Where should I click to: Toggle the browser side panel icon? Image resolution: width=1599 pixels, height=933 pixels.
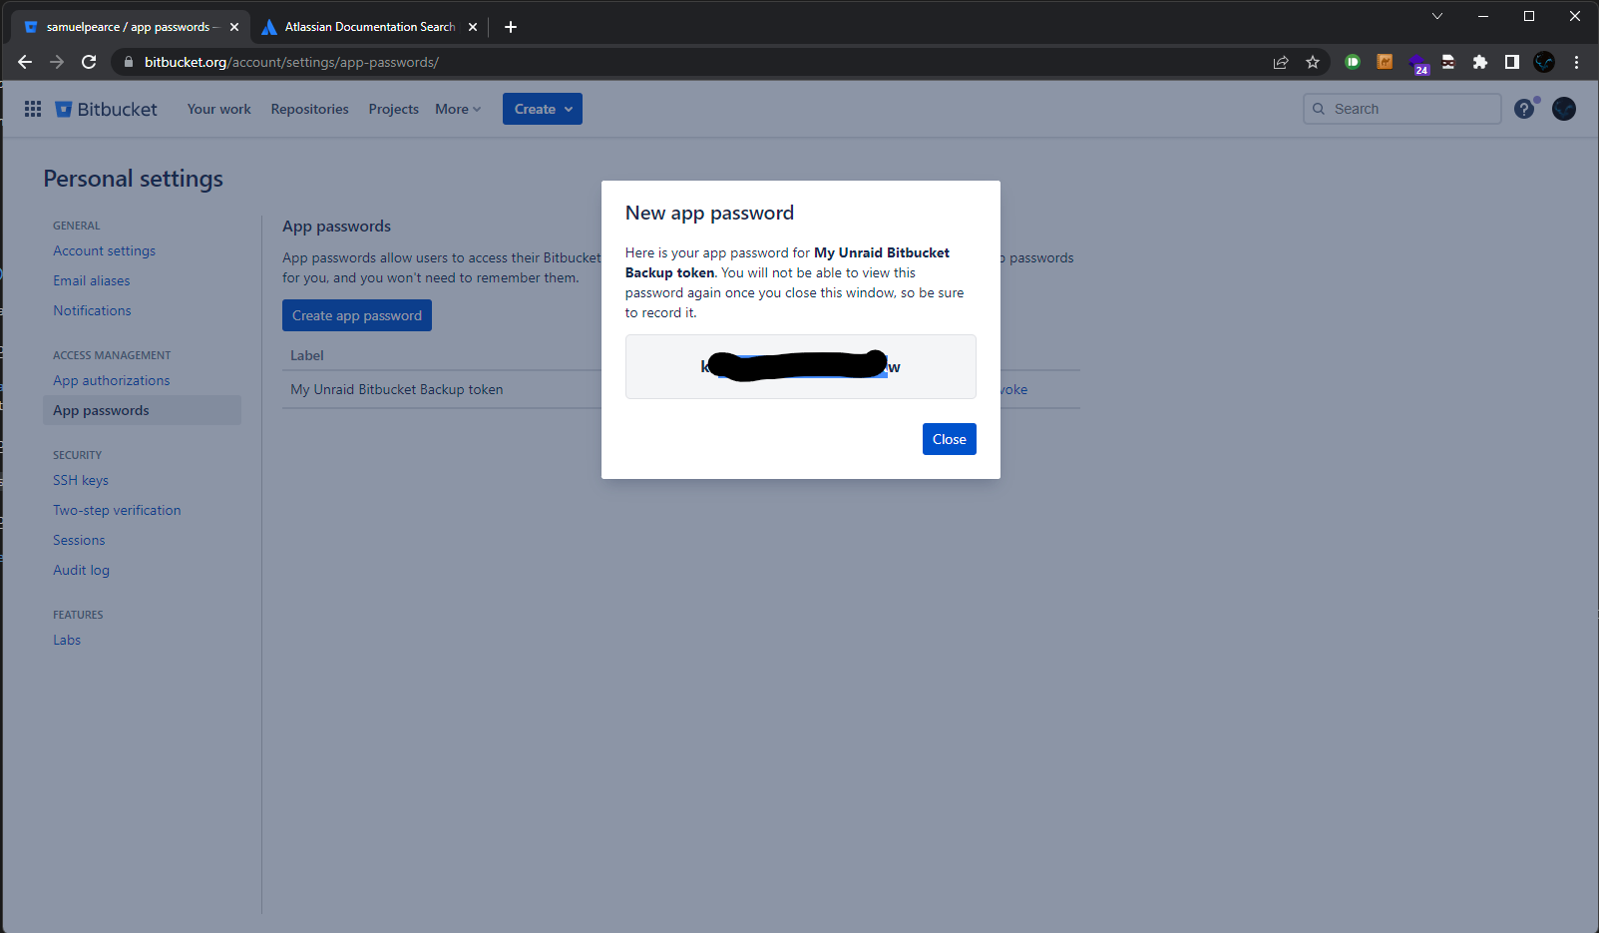1512,62
